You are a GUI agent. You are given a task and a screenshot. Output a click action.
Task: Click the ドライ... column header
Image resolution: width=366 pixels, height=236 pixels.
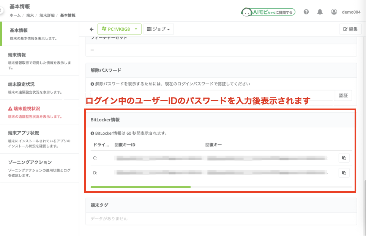coord(101,145)
